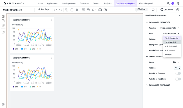This screenshot has width=183, height=108.
Task: Undo the last dashboard change
Action: click(x=55, y=10)
